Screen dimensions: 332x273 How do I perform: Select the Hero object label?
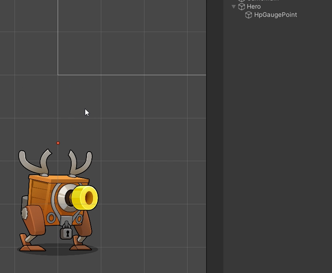(253, 7)
